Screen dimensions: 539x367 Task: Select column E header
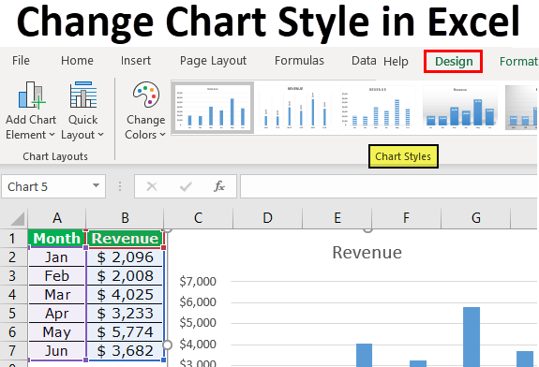point(337,217)
